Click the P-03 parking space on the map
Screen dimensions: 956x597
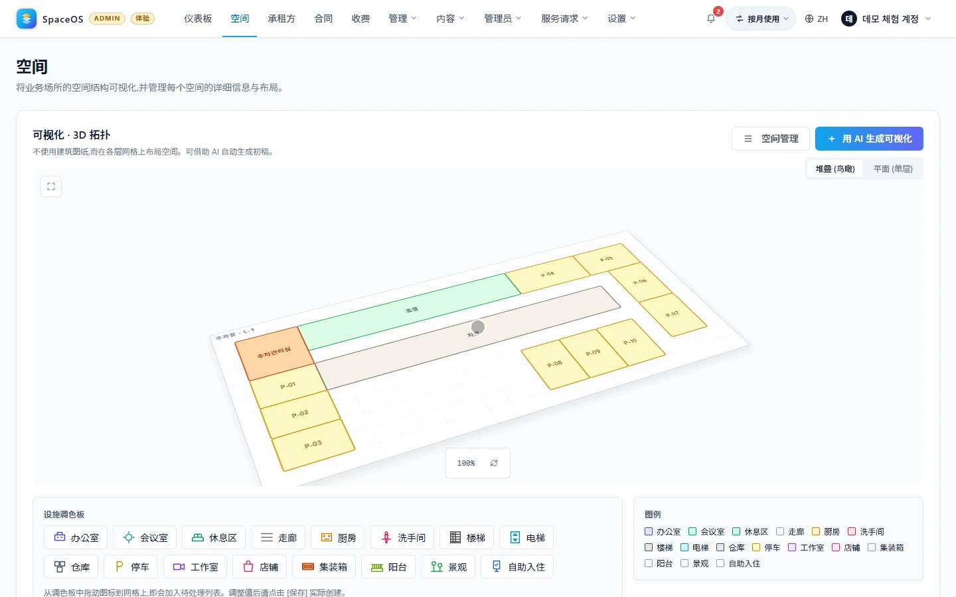(x=313, y=444)
